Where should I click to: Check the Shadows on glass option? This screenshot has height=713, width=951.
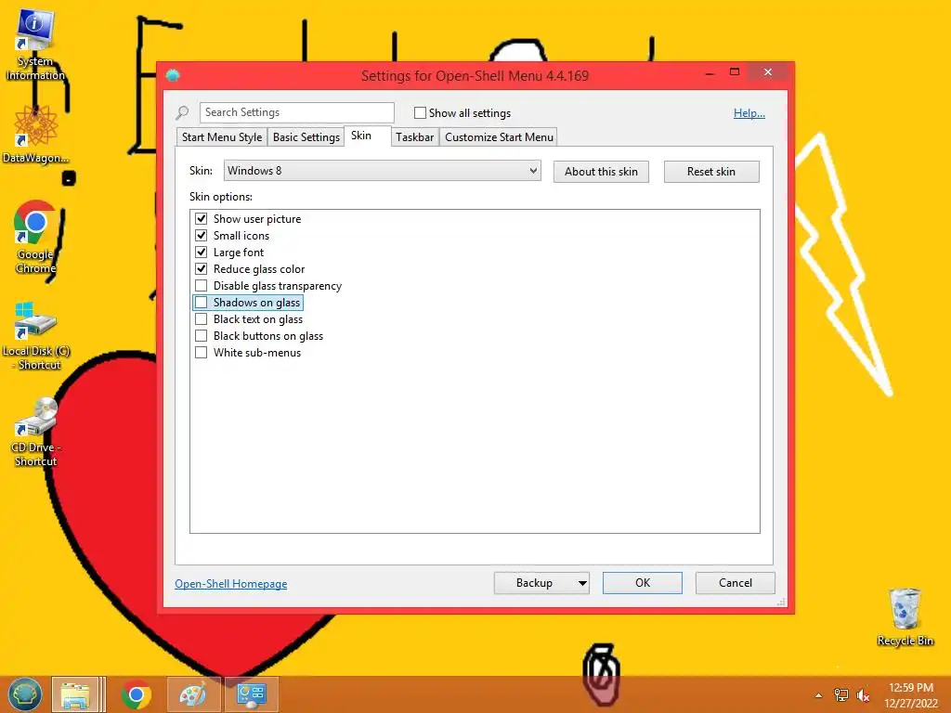201,302
